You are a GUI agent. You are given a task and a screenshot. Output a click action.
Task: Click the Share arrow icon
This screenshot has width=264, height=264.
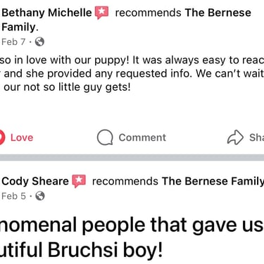pyautogui.click(x=235, y=137)
